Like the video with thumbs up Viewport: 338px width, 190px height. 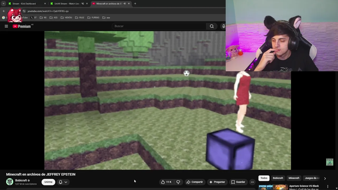click(166, 182)
